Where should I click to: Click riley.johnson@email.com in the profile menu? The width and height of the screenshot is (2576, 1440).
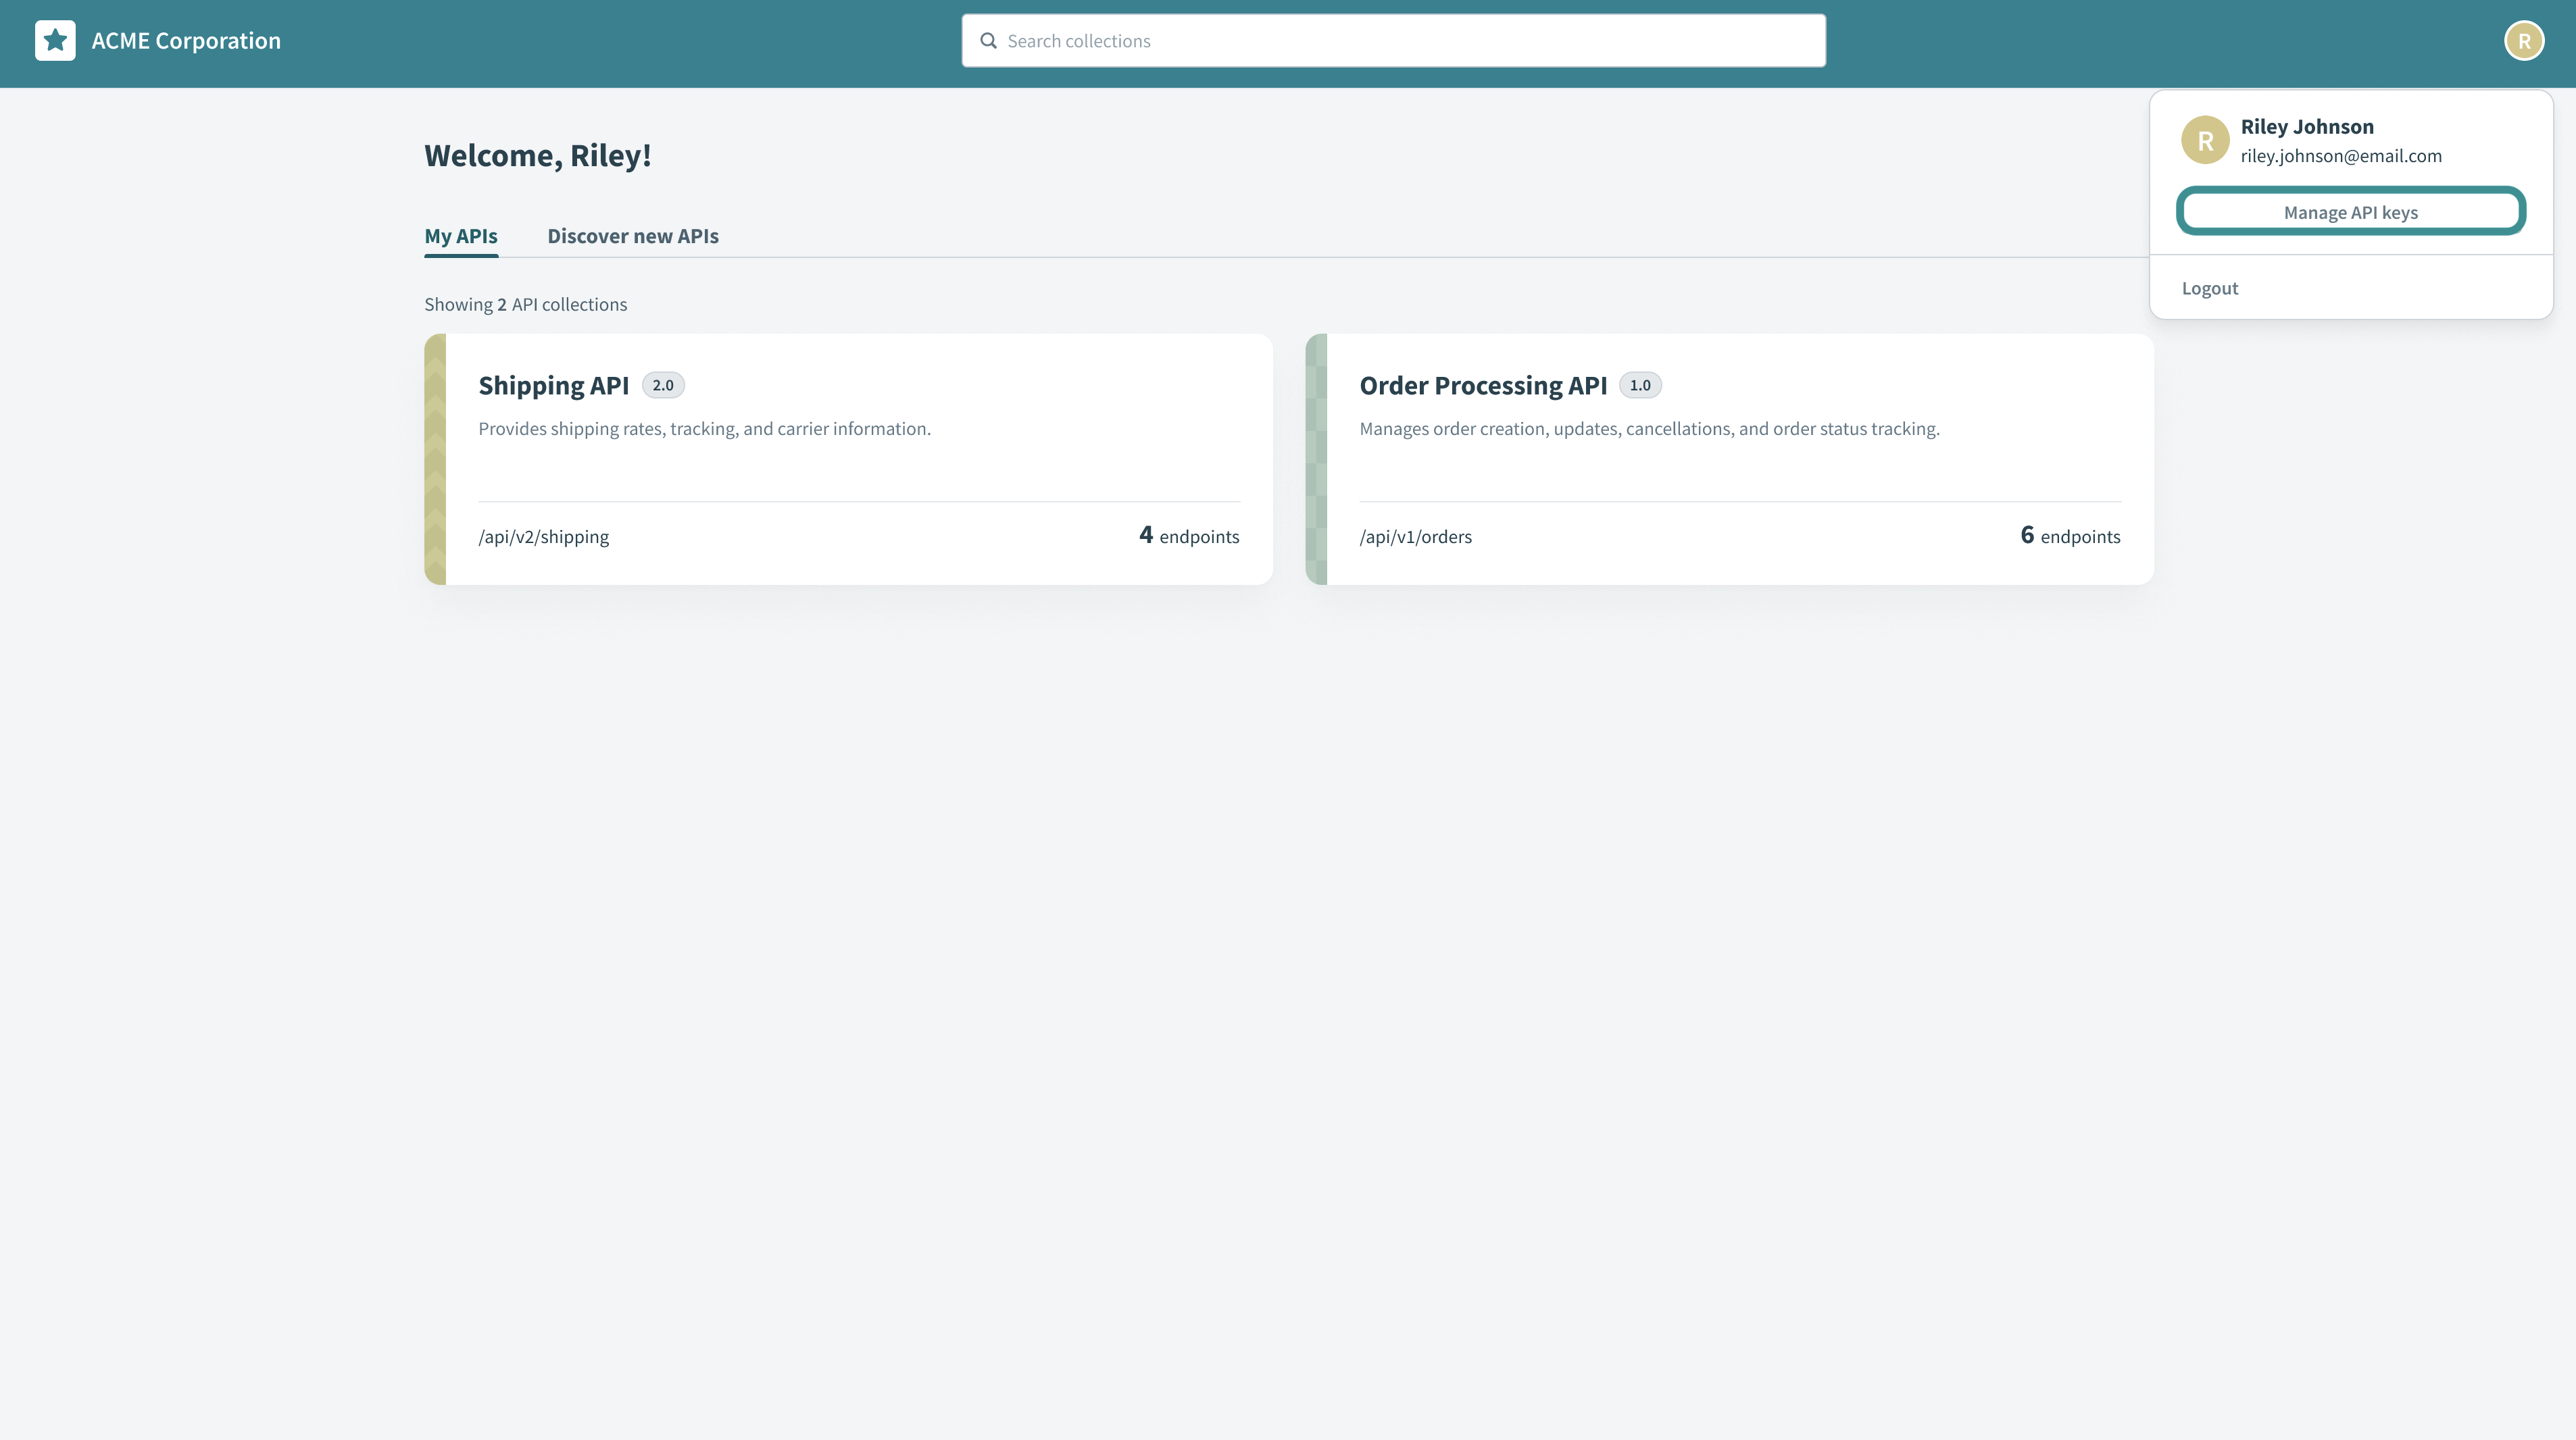point(2340,156)
